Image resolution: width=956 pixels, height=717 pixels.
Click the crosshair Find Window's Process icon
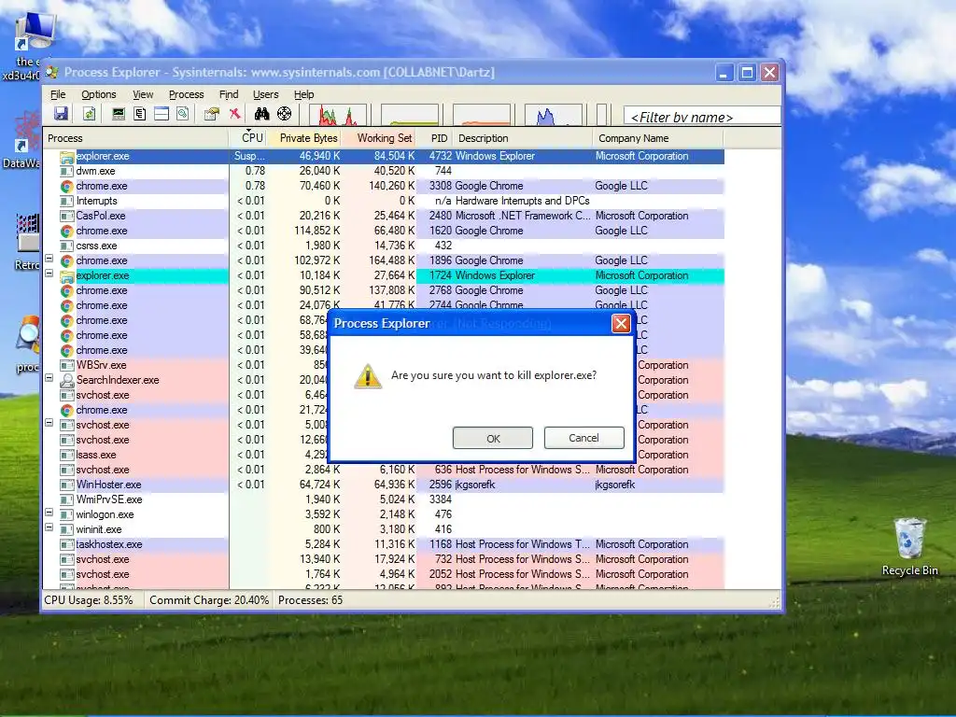(x=284, y=113)
